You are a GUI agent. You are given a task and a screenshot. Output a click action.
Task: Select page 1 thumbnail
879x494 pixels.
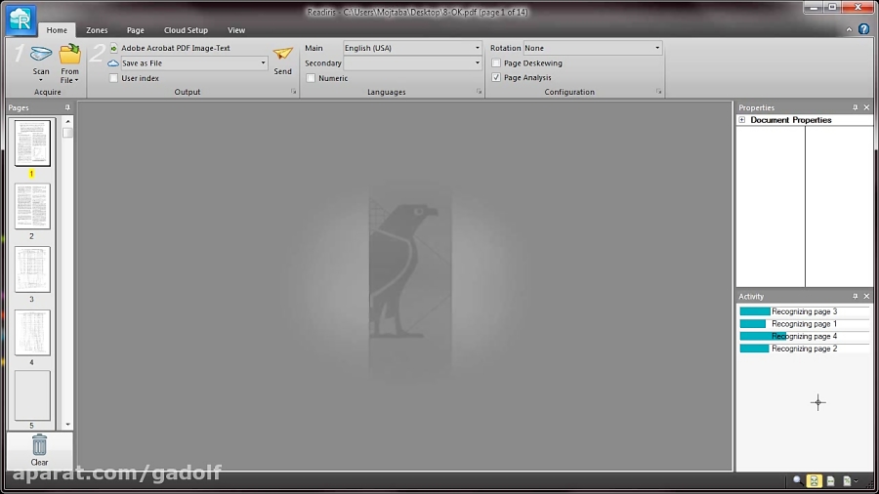[x=32, y=143]
